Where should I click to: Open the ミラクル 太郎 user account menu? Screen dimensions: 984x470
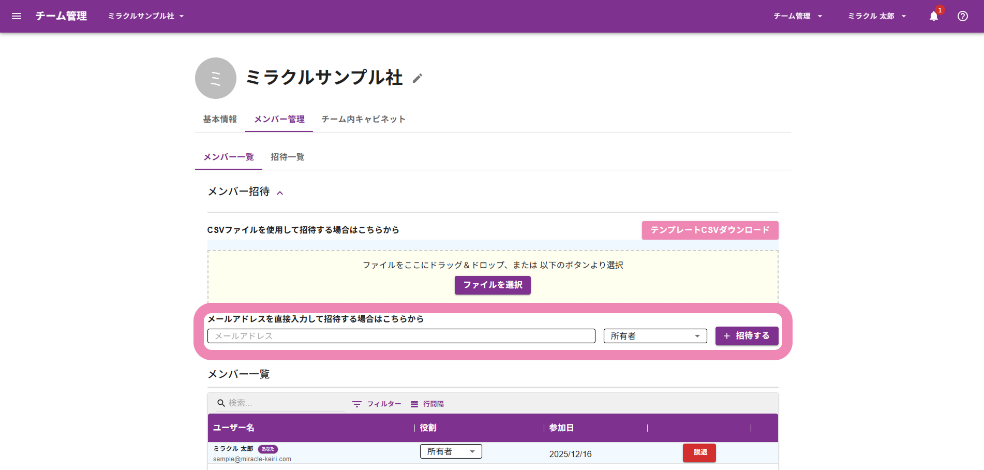[877, 16]
